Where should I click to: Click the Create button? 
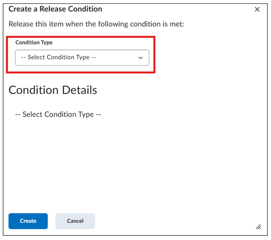[x=28, y=221]
